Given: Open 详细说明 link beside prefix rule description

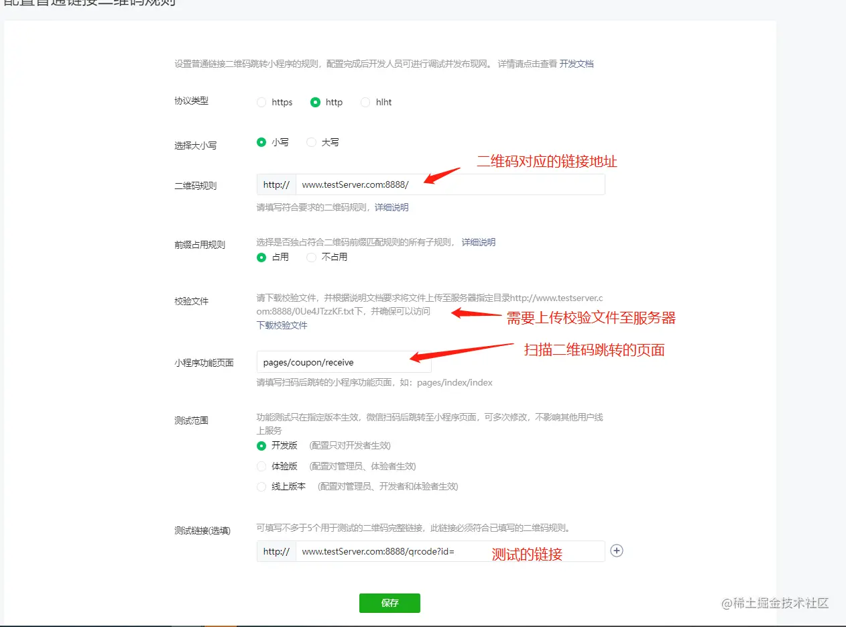Looking at the screenshot, I should click(479, 242).
